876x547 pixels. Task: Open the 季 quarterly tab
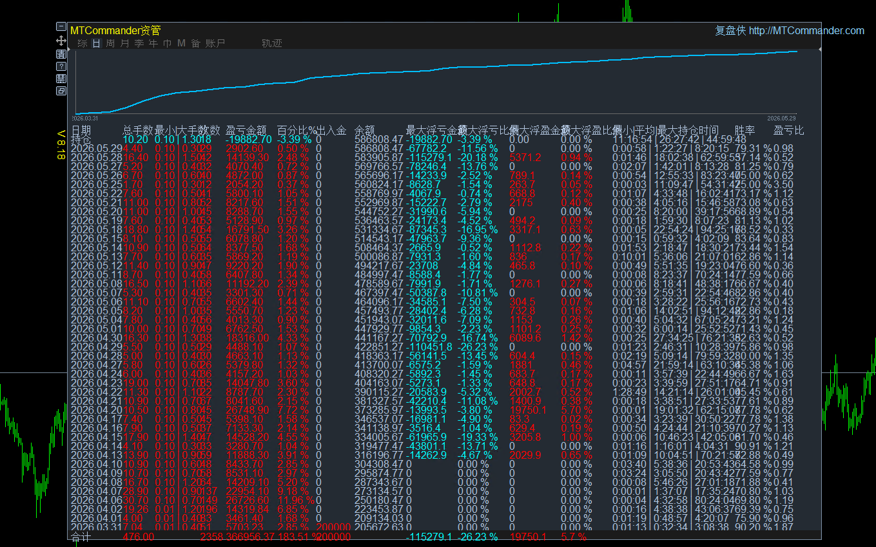tap(139, 43)
